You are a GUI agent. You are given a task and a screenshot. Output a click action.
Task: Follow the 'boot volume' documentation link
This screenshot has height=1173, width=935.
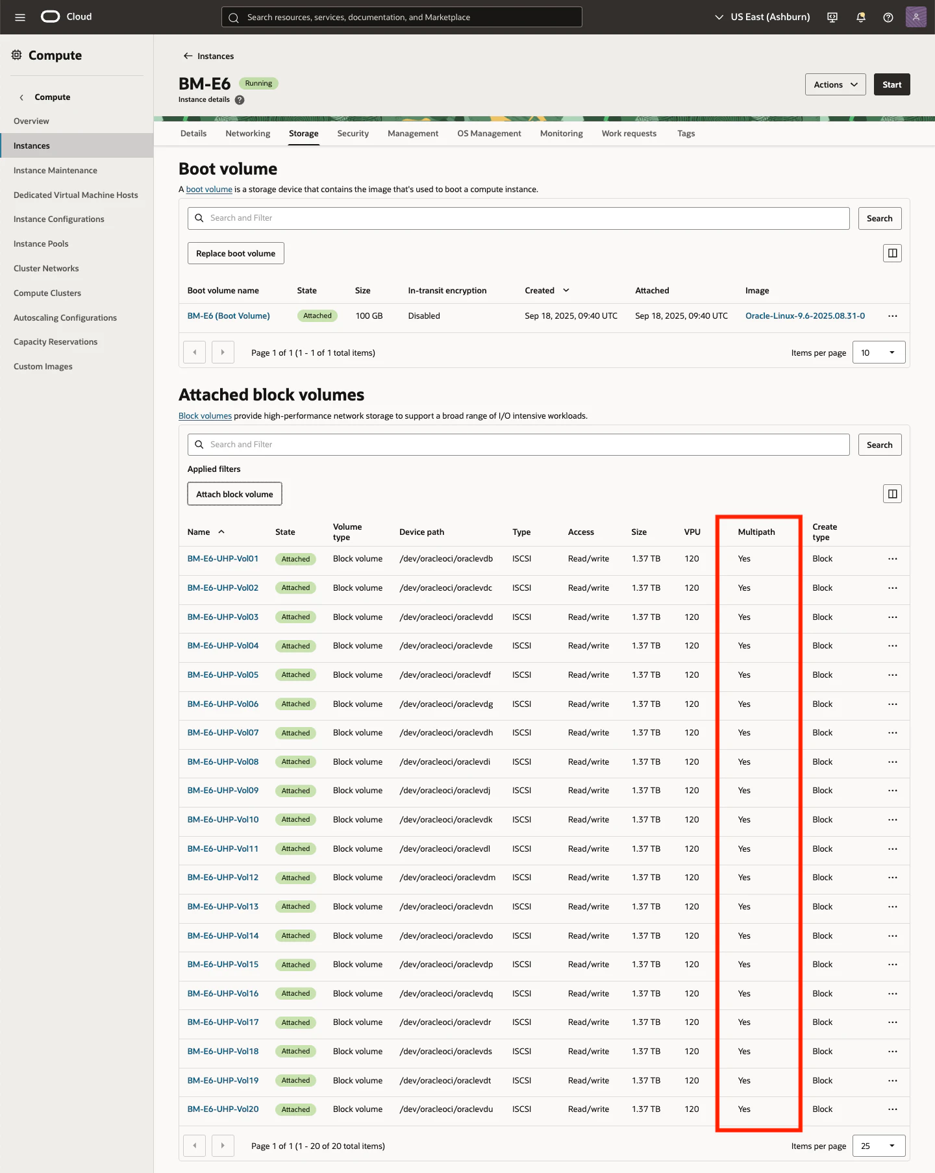(209, 190)
